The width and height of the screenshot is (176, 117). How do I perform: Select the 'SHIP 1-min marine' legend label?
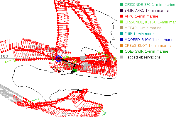click(x=141, y=34)
